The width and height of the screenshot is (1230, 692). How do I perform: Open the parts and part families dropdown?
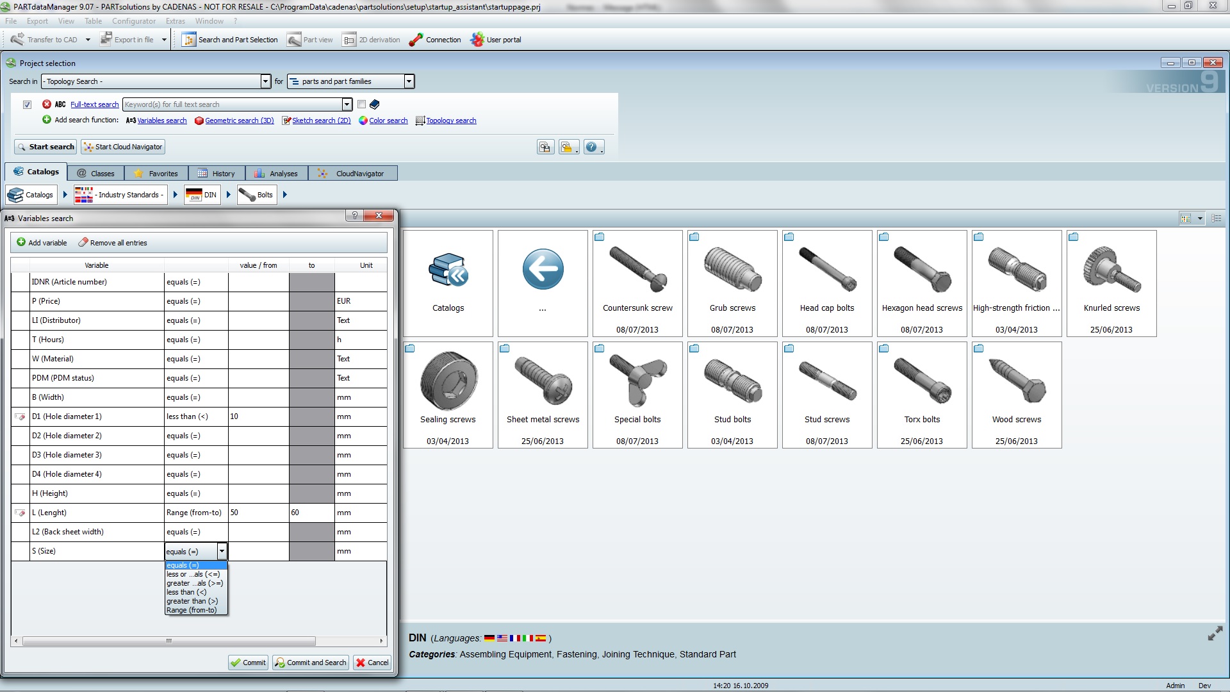pyautogui.click(x=409, y=81)
